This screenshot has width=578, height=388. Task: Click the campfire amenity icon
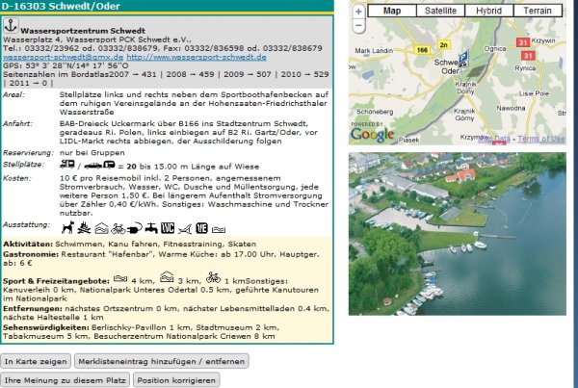[x=85, y=228]
